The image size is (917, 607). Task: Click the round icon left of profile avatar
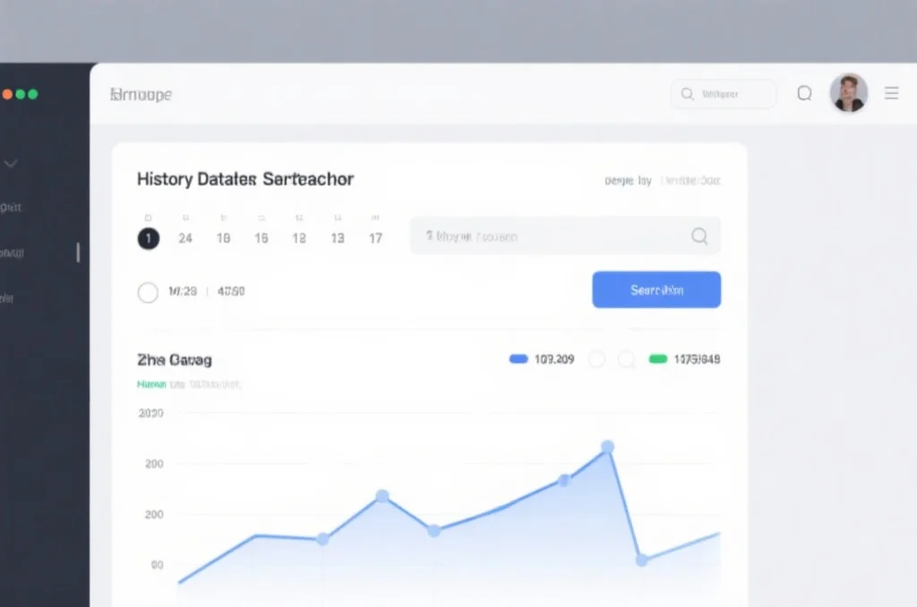804,93
